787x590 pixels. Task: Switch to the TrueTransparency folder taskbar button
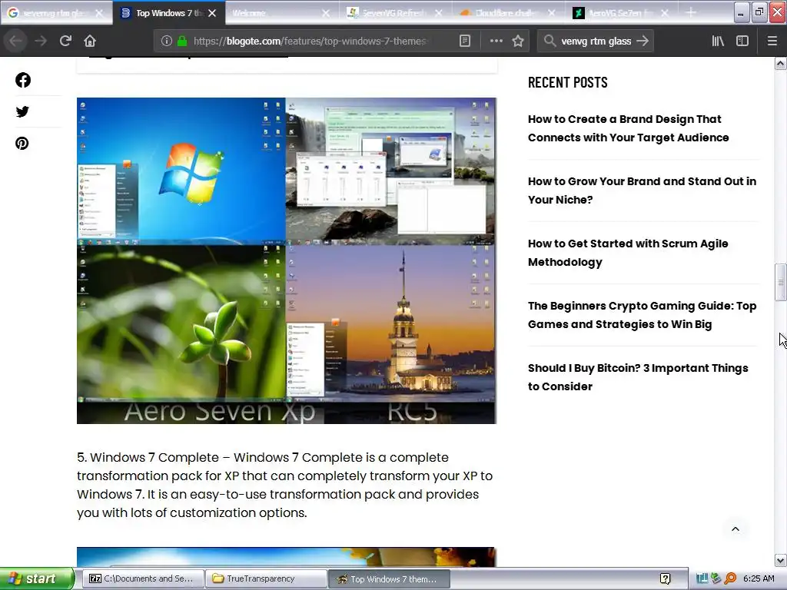click(266, 578)
